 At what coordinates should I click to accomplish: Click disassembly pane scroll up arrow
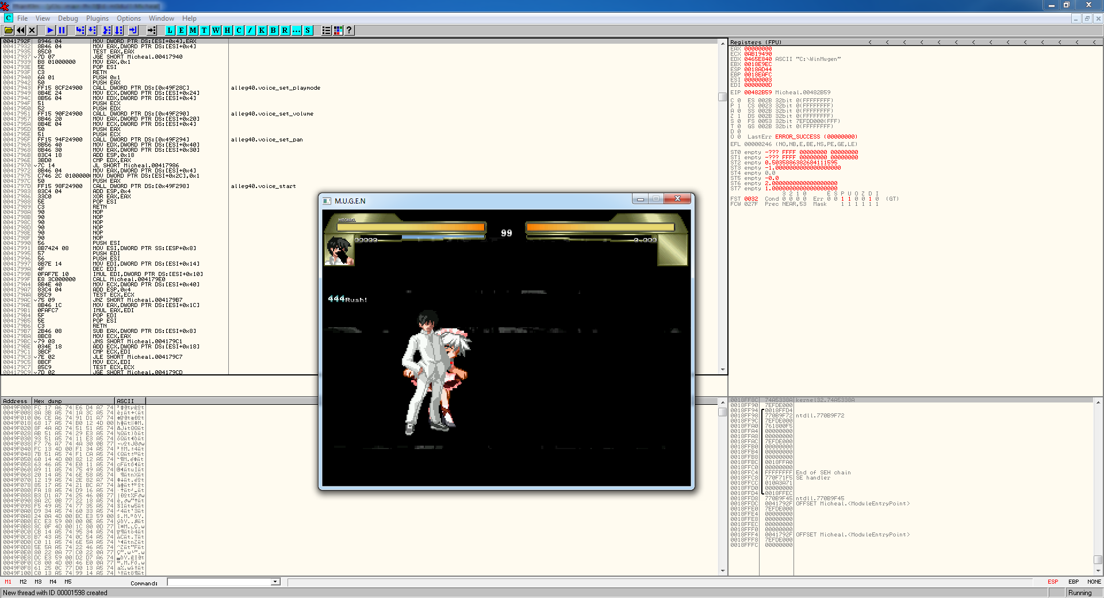coord(723,43)
